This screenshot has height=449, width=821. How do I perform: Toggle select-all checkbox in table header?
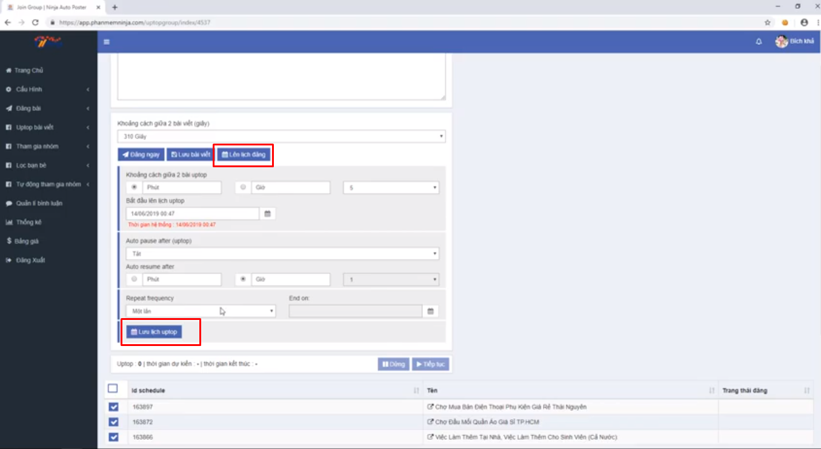[113, 388]
